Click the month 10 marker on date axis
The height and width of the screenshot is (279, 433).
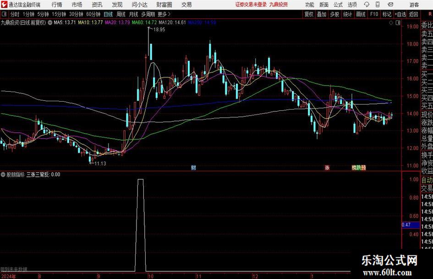pos(150,276)
